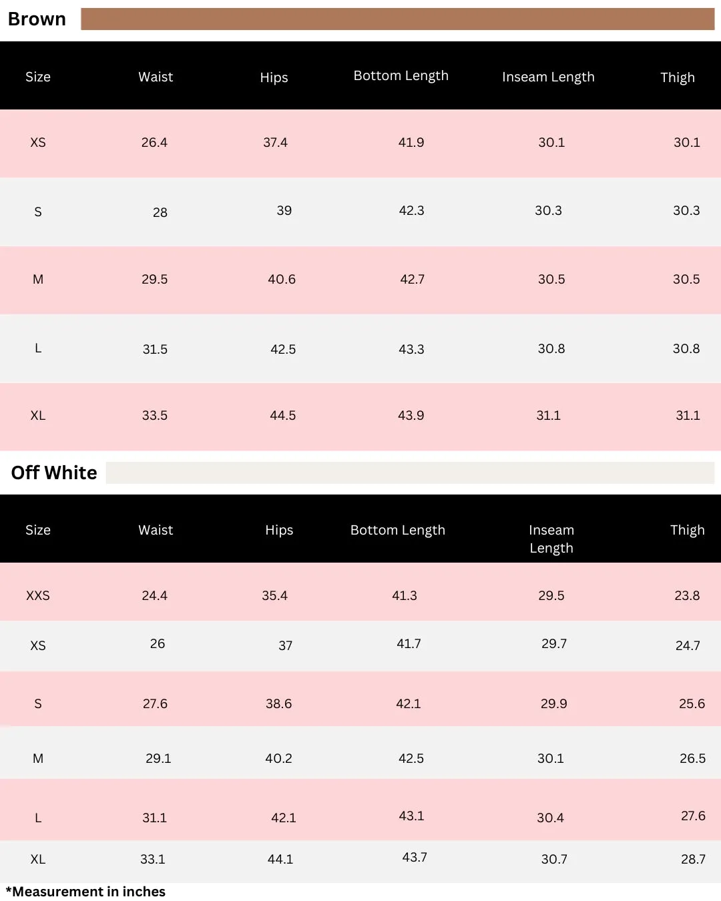Select the Brown heading label
Viewport: 721px width, 901px height.
(x=37, y=19)
